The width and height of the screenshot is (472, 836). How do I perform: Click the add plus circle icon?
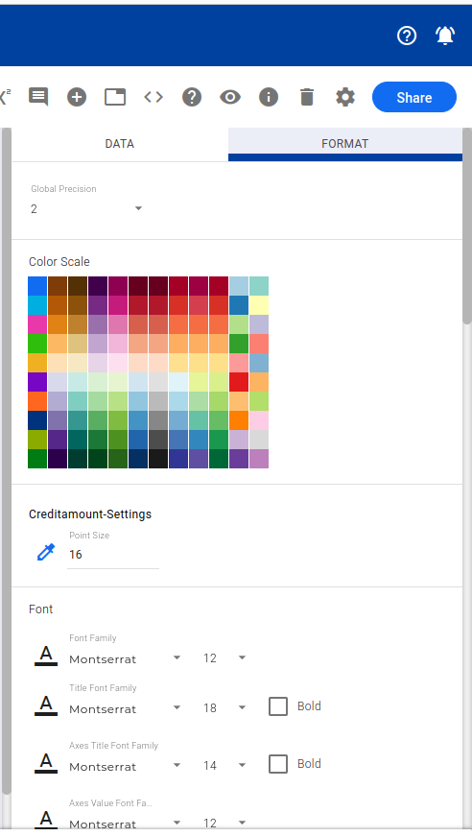click(77, 97)
